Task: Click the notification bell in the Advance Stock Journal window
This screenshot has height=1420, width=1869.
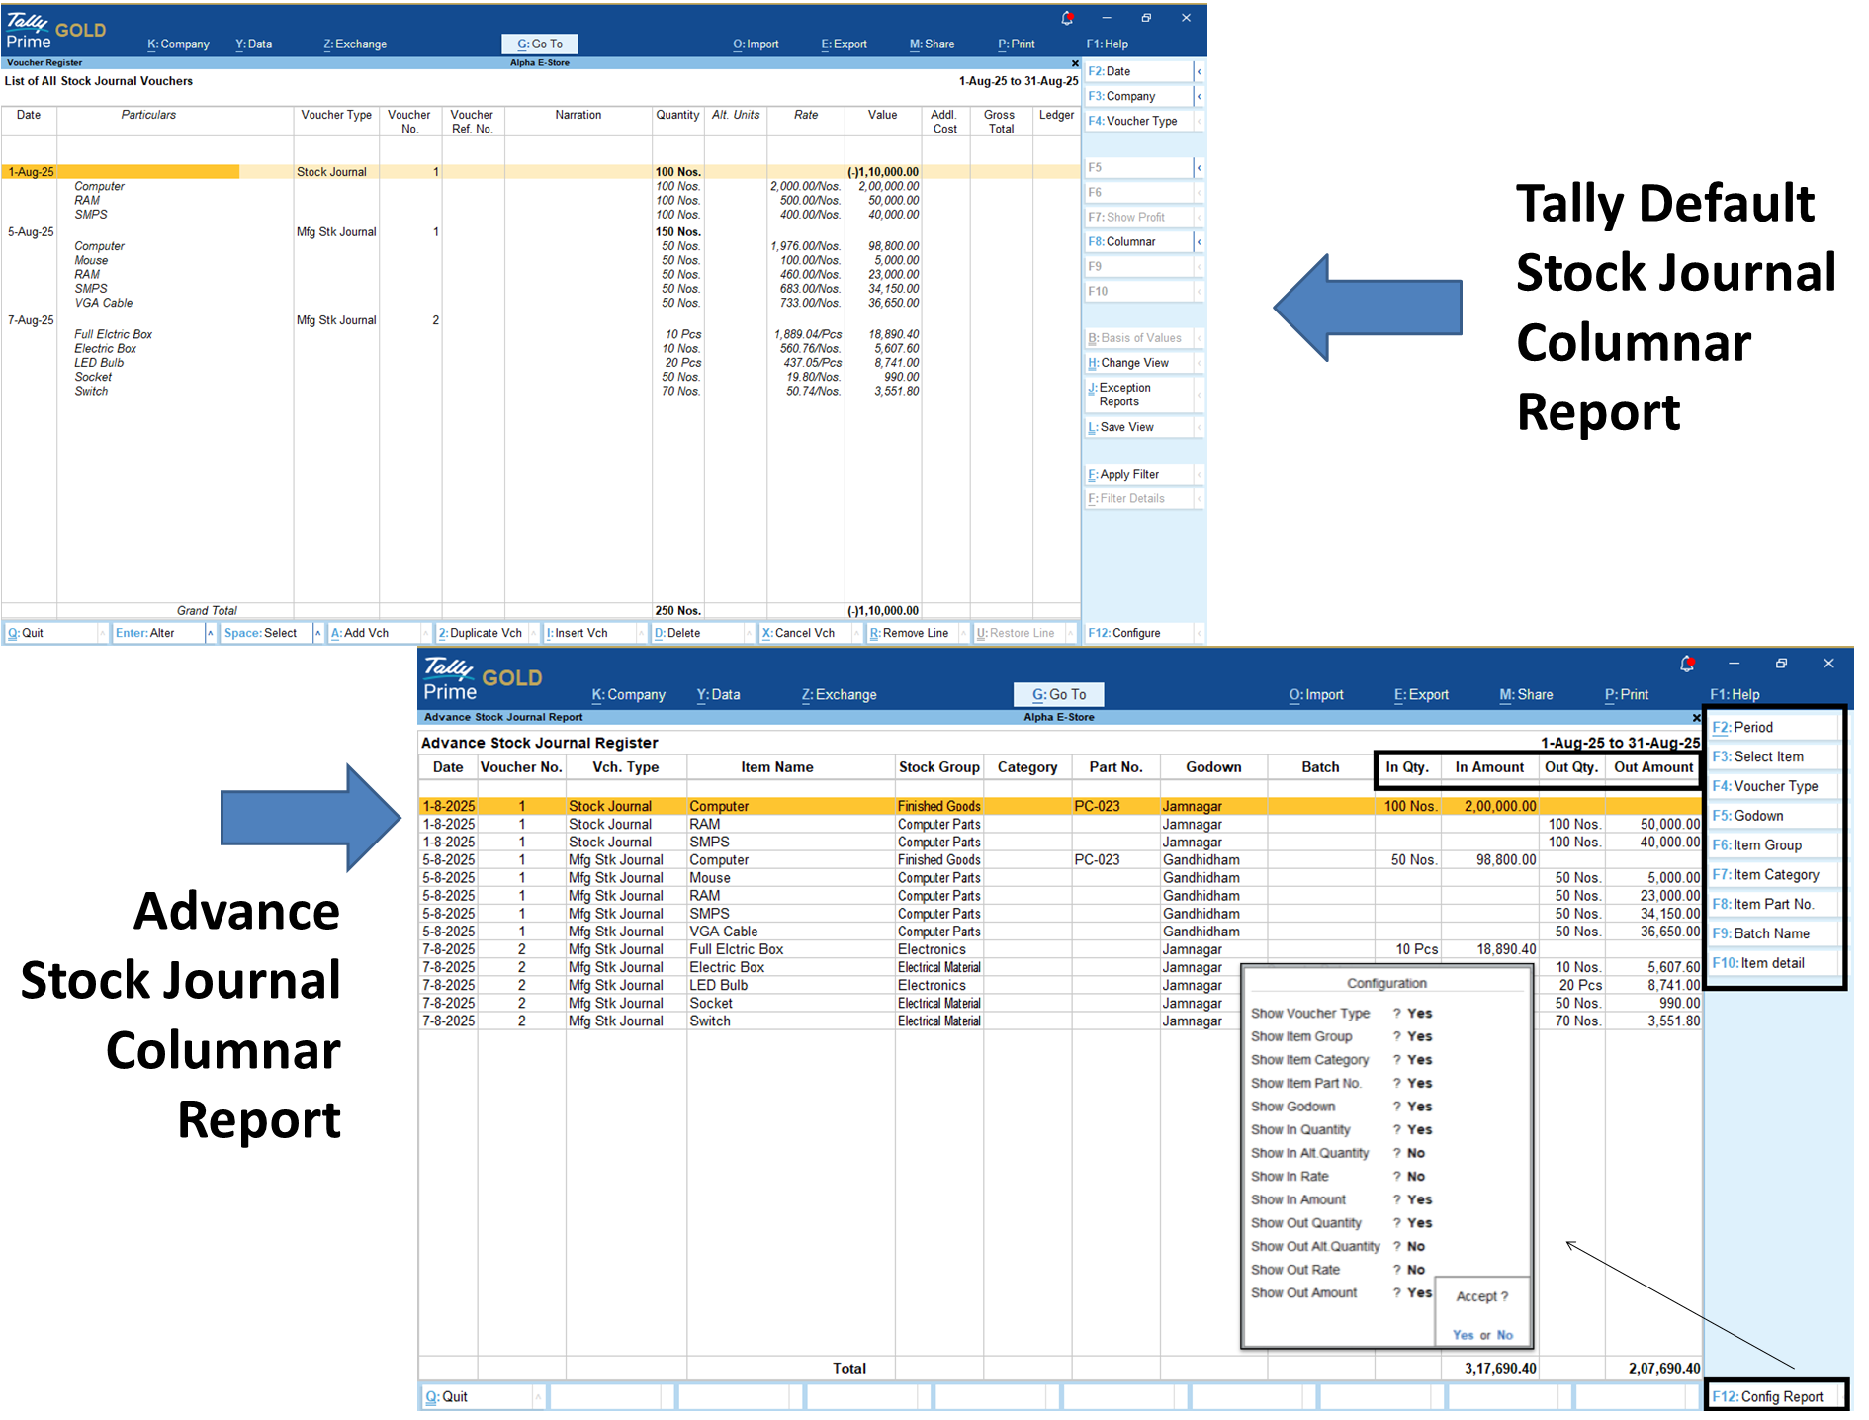Action: [1687, 664]
